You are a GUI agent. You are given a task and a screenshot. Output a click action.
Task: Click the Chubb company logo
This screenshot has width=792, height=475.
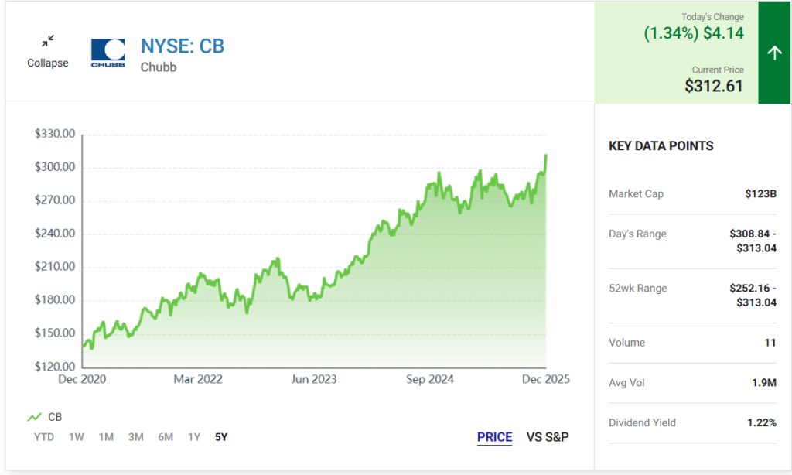108,53
